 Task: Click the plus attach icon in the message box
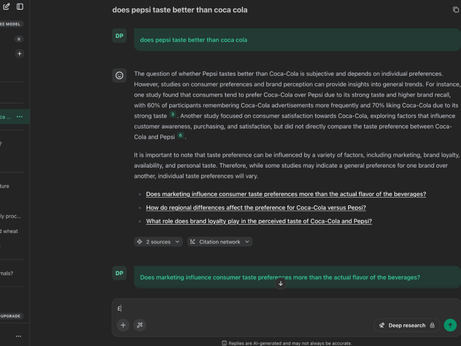[123, 325]
